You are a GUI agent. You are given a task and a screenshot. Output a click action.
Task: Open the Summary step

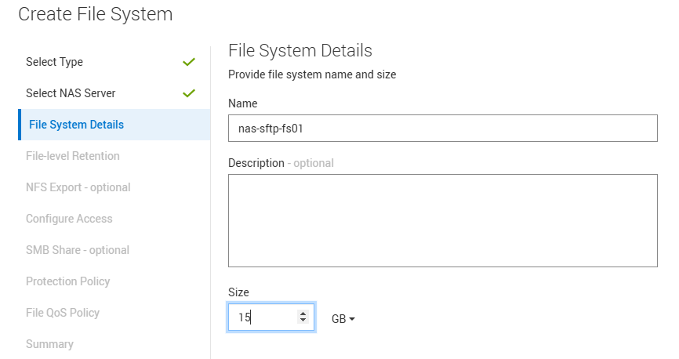coord(49,344)
